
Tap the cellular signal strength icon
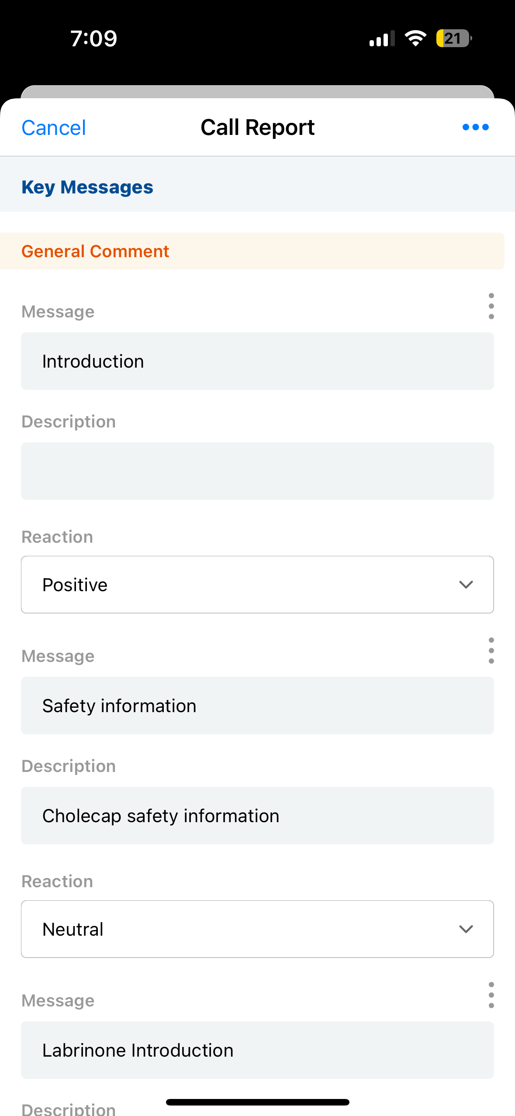[x=382, y=38]
